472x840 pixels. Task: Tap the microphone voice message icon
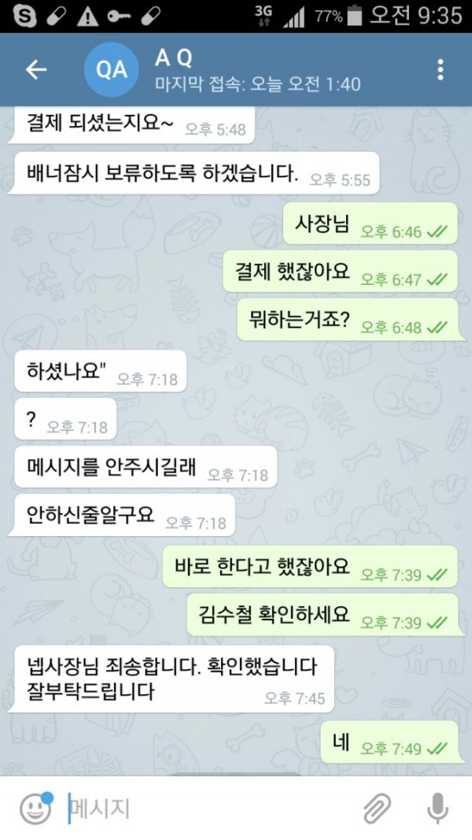[x=437, y=809]
